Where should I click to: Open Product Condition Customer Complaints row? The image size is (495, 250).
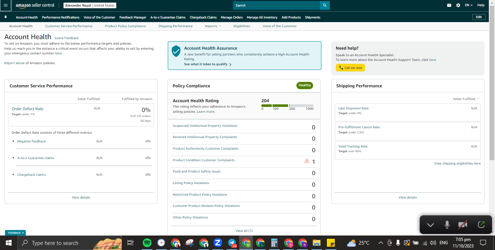pyautogui.click(x=244, y=162)
